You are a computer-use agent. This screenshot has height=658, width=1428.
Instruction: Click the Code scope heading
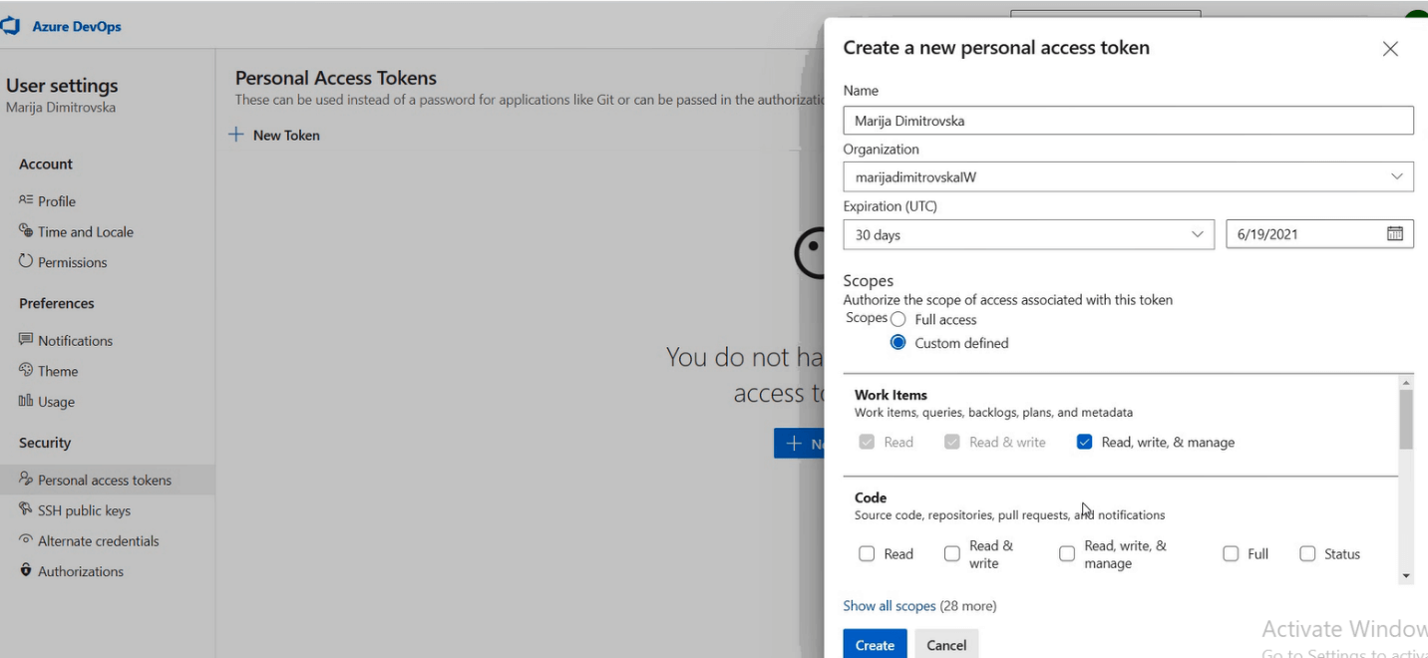(x=871, y=497)
